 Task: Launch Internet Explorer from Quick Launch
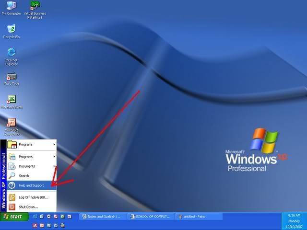[35, 217]
